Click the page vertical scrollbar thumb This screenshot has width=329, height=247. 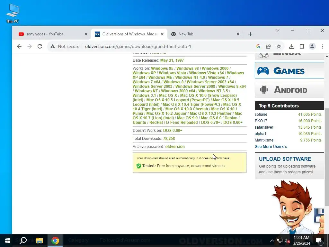(x=326, y=158)
